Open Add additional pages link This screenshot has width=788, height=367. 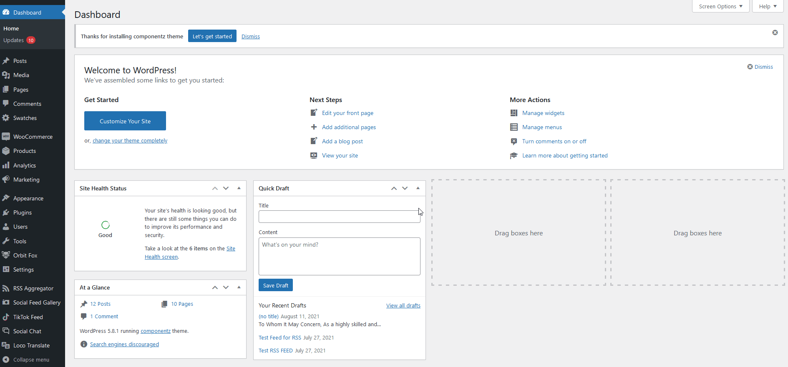(349, 127)
